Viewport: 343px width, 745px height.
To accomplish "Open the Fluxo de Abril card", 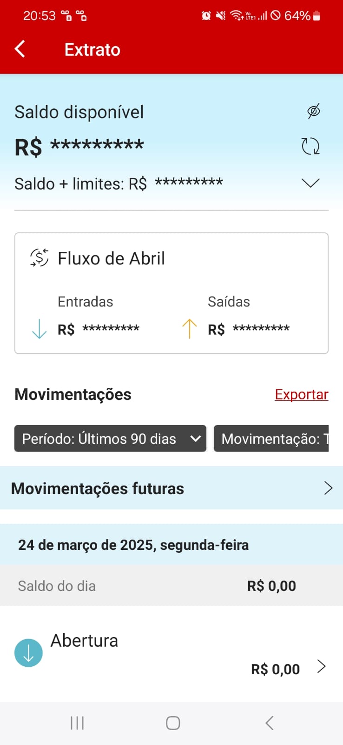I will tap(171, 293).
